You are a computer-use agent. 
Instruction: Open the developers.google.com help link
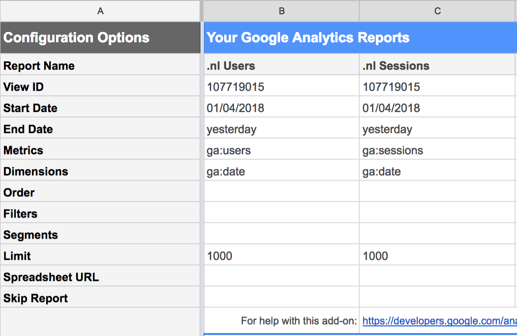439,321
